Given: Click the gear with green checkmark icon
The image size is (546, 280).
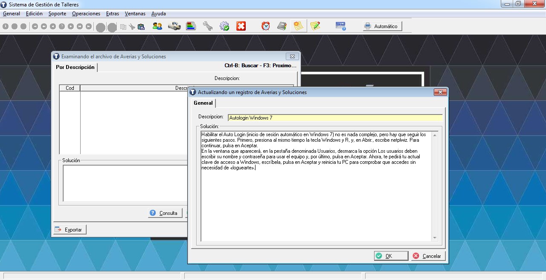Looking at the screenshot, I should coord(224,26).
